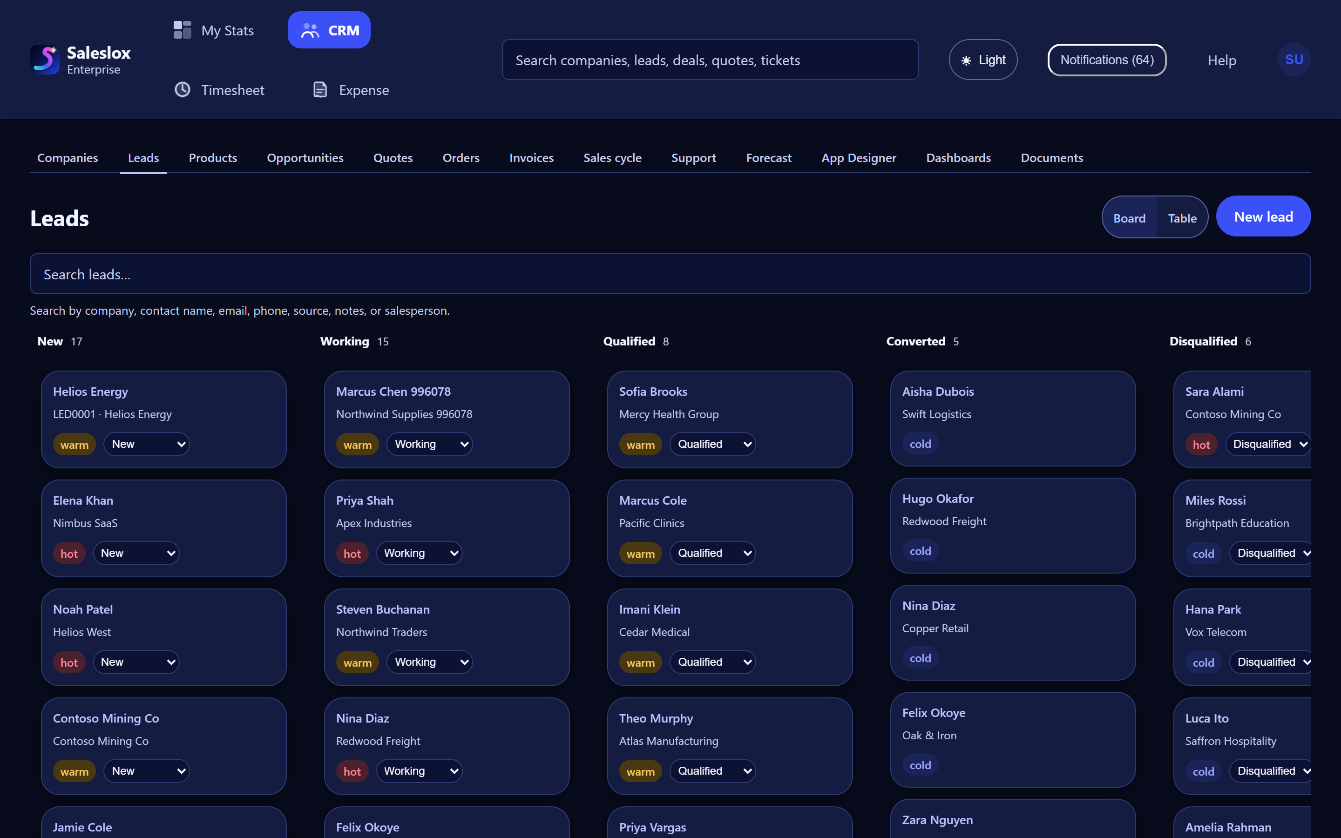Screen dimensions: 1341x838
Task: Open status dropdown on Contoso Mining Co lead card
Action: tap(147, 771)
